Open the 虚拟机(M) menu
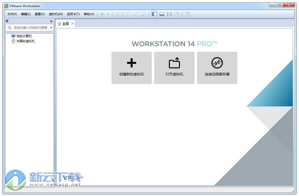 coord(56,14)
